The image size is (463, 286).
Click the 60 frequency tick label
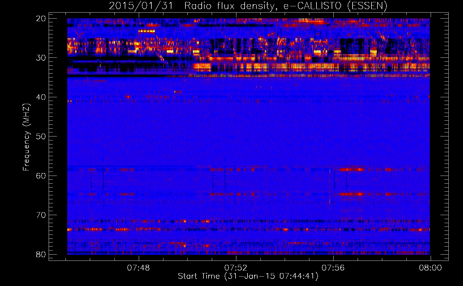pyautogui.click(x=41, y=176)
